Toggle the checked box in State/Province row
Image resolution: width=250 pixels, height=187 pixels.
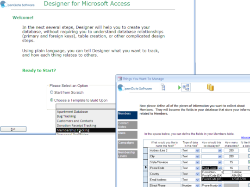click(249, 162)
